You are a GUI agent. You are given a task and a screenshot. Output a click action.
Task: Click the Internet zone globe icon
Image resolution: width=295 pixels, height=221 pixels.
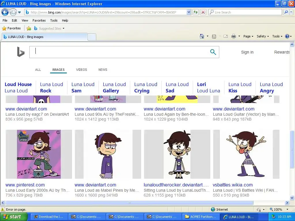[x=213, y=209]
